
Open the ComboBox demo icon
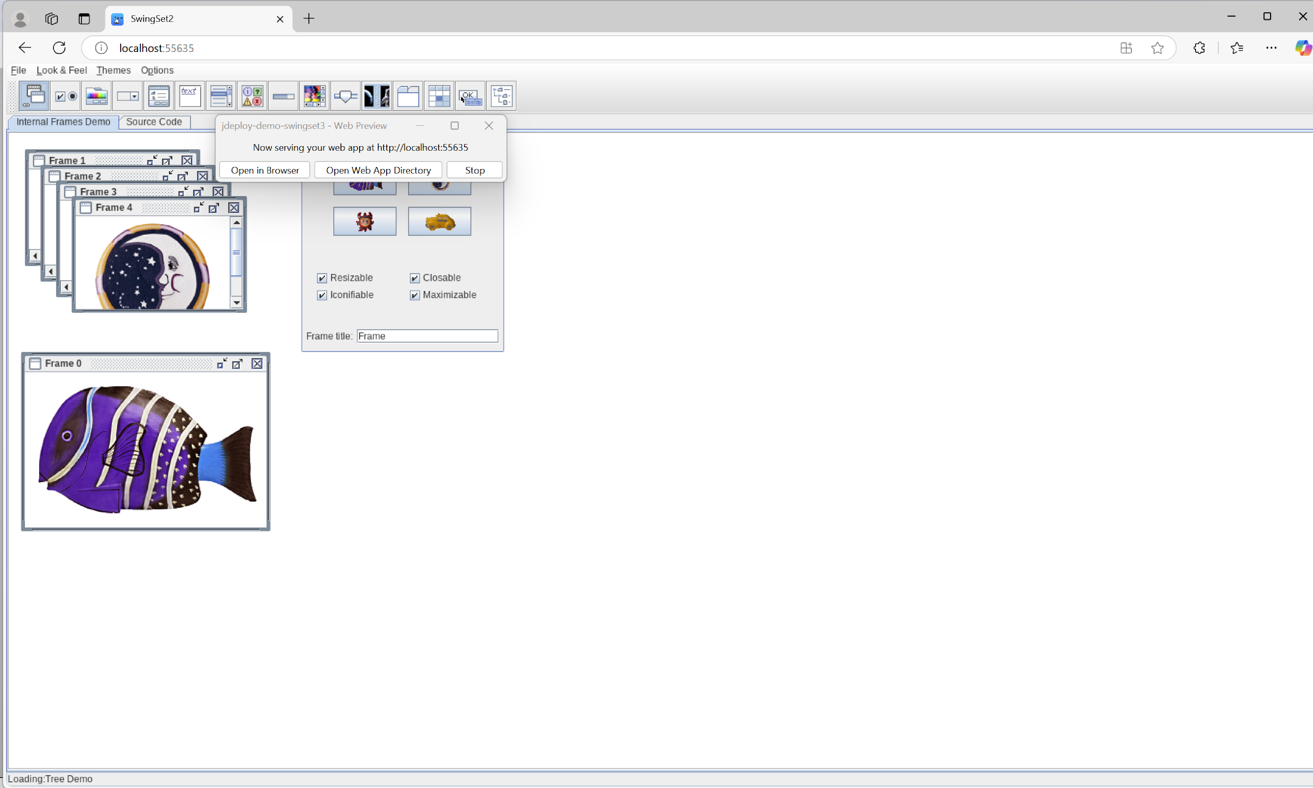127,96
